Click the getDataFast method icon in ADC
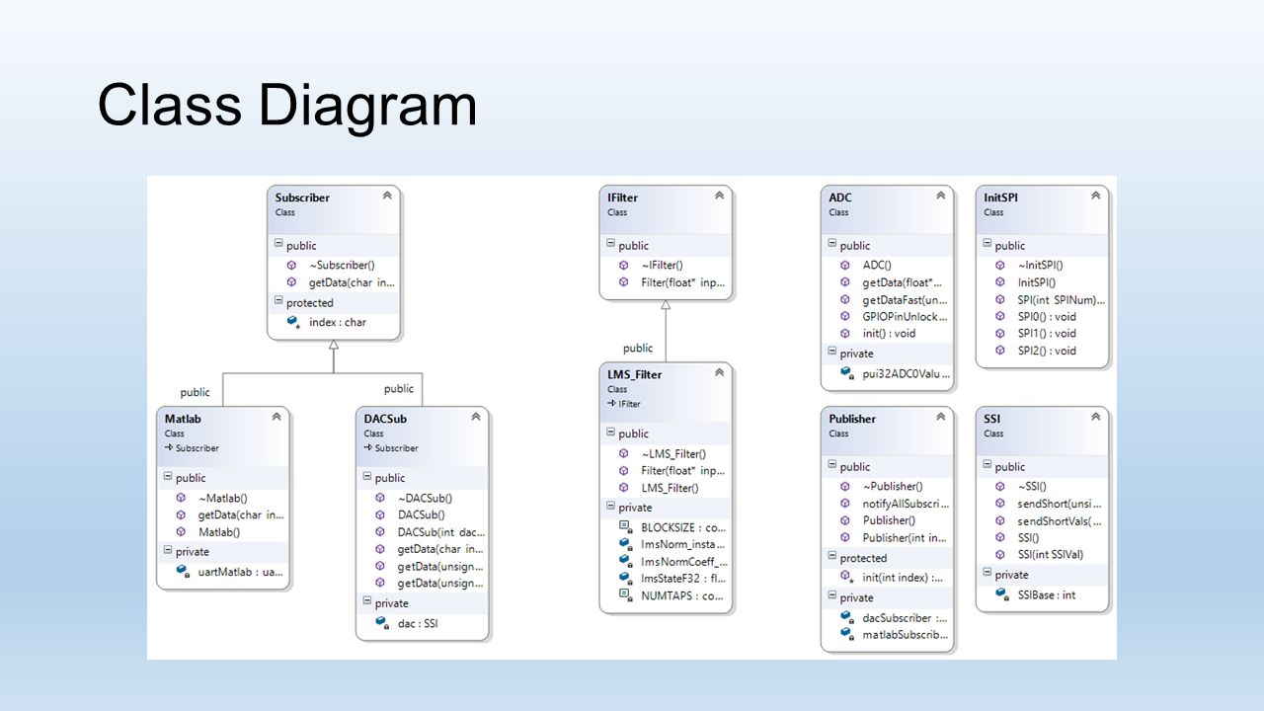Viewport: 1264px width, 711px height. click(x=845, y=299)
